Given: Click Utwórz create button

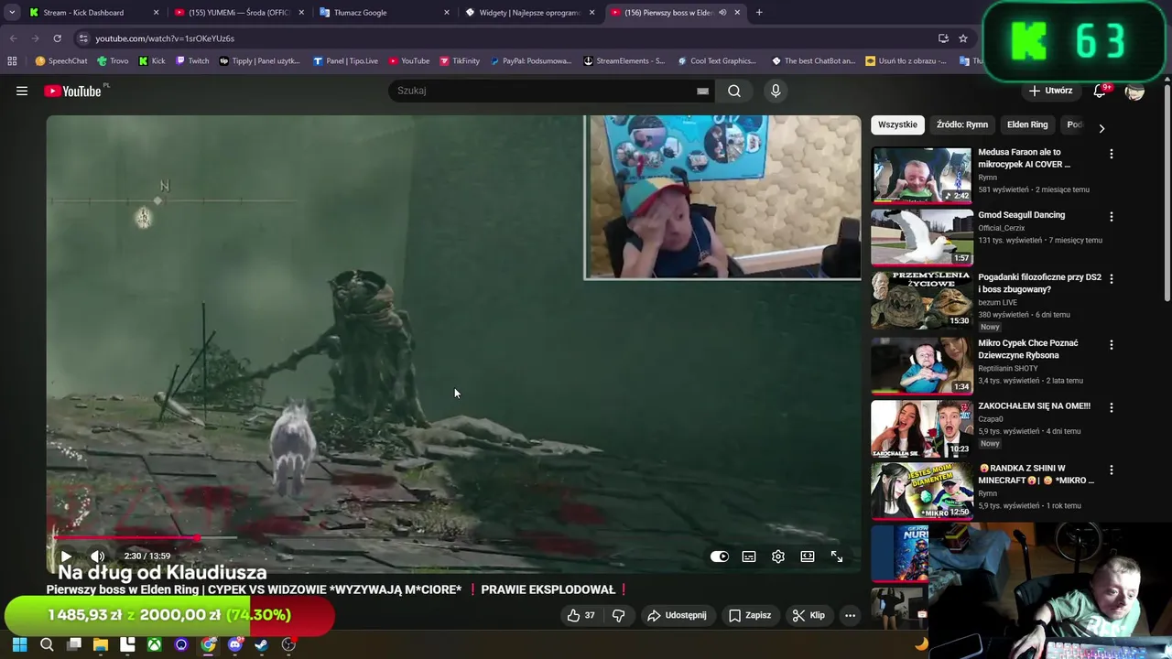Looking at the screenshot, I should click(x=1050, y=91).
